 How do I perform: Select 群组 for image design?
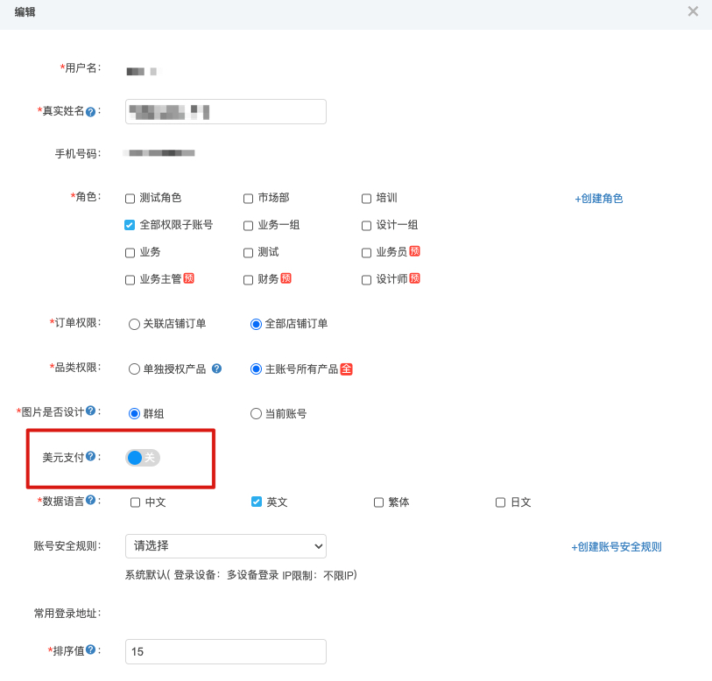pos(134,414)
